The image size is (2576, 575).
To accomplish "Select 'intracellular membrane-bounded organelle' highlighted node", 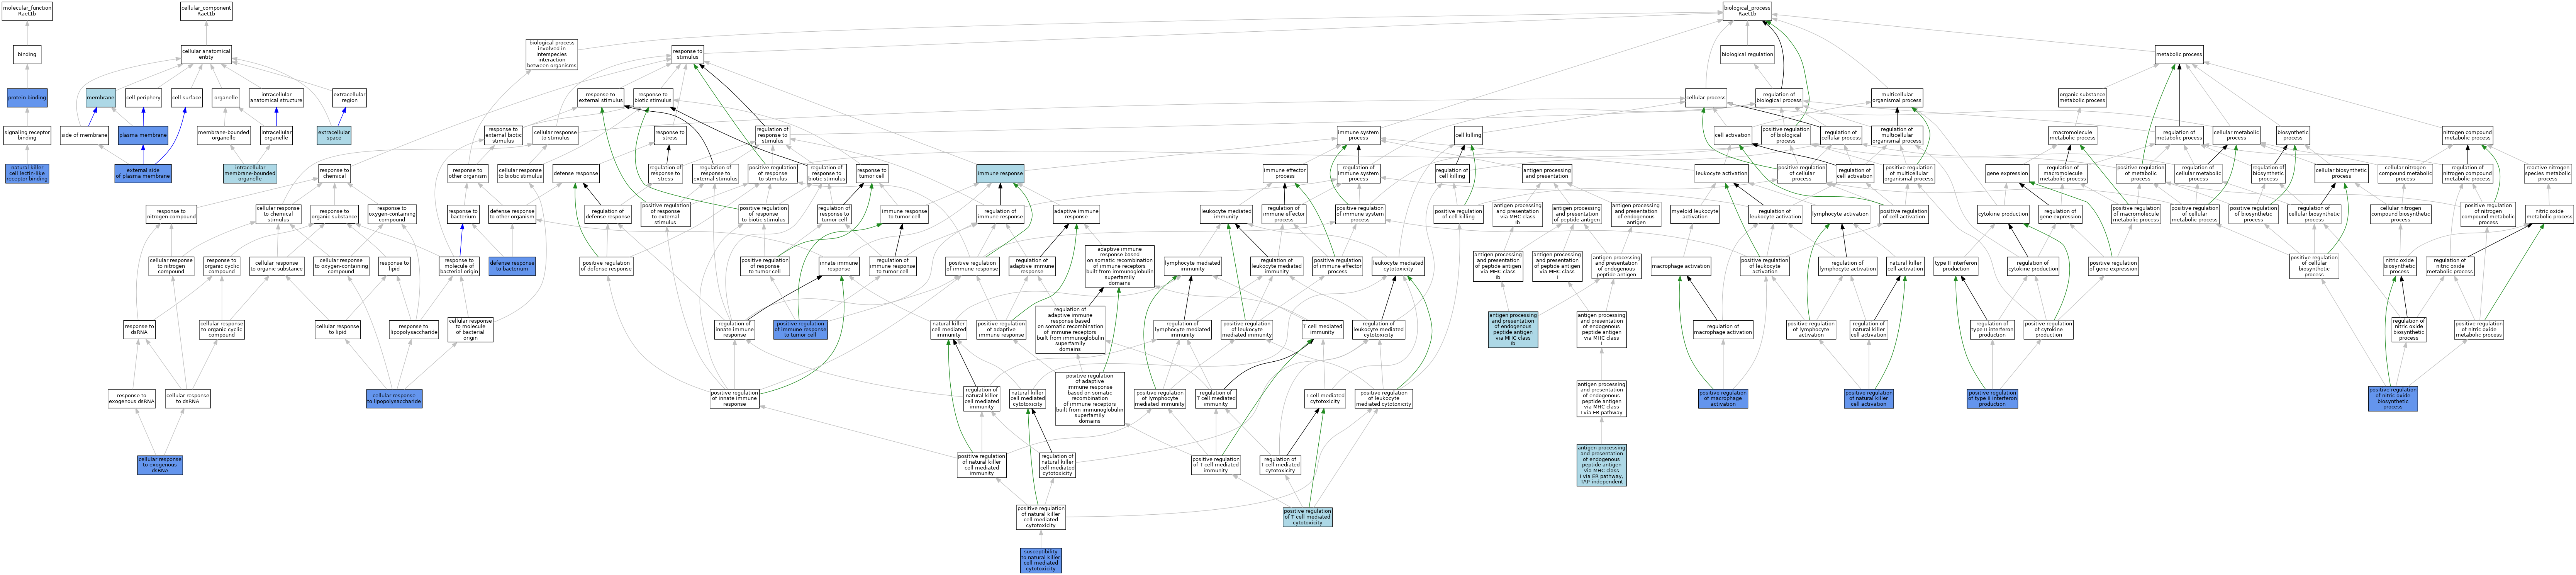I will [250, 173].
